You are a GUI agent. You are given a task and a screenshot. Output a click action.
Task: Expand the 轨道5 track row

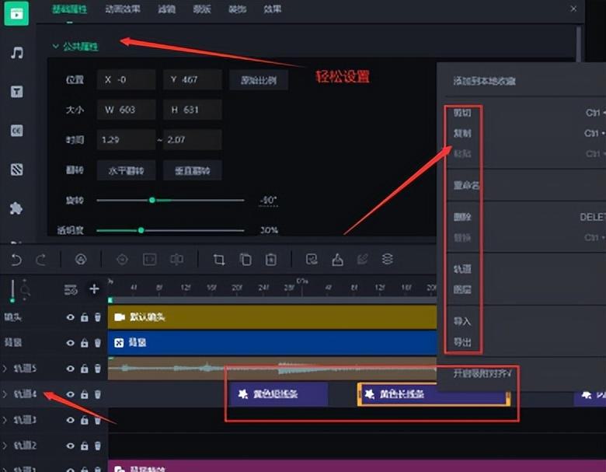click(5, 369)
